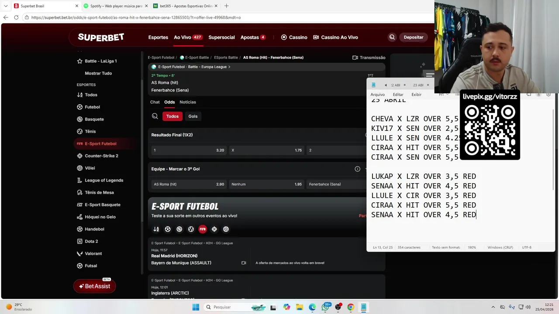
Task: Select basketball sport filter icon
Action: [179, 229]
